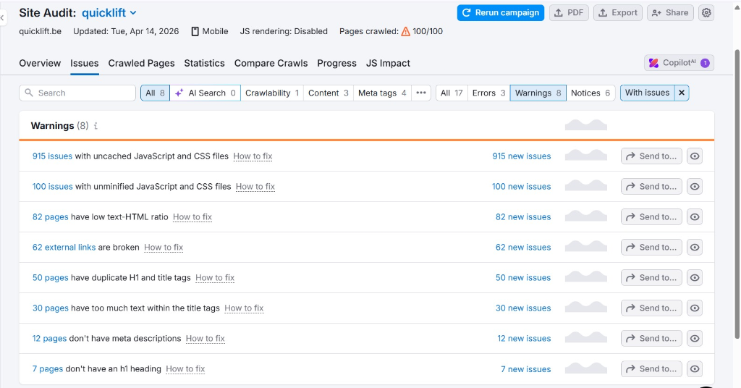The image size is (741, 388).
Task: Expand more category filters ellipsis
Action: tap(421, 93)
